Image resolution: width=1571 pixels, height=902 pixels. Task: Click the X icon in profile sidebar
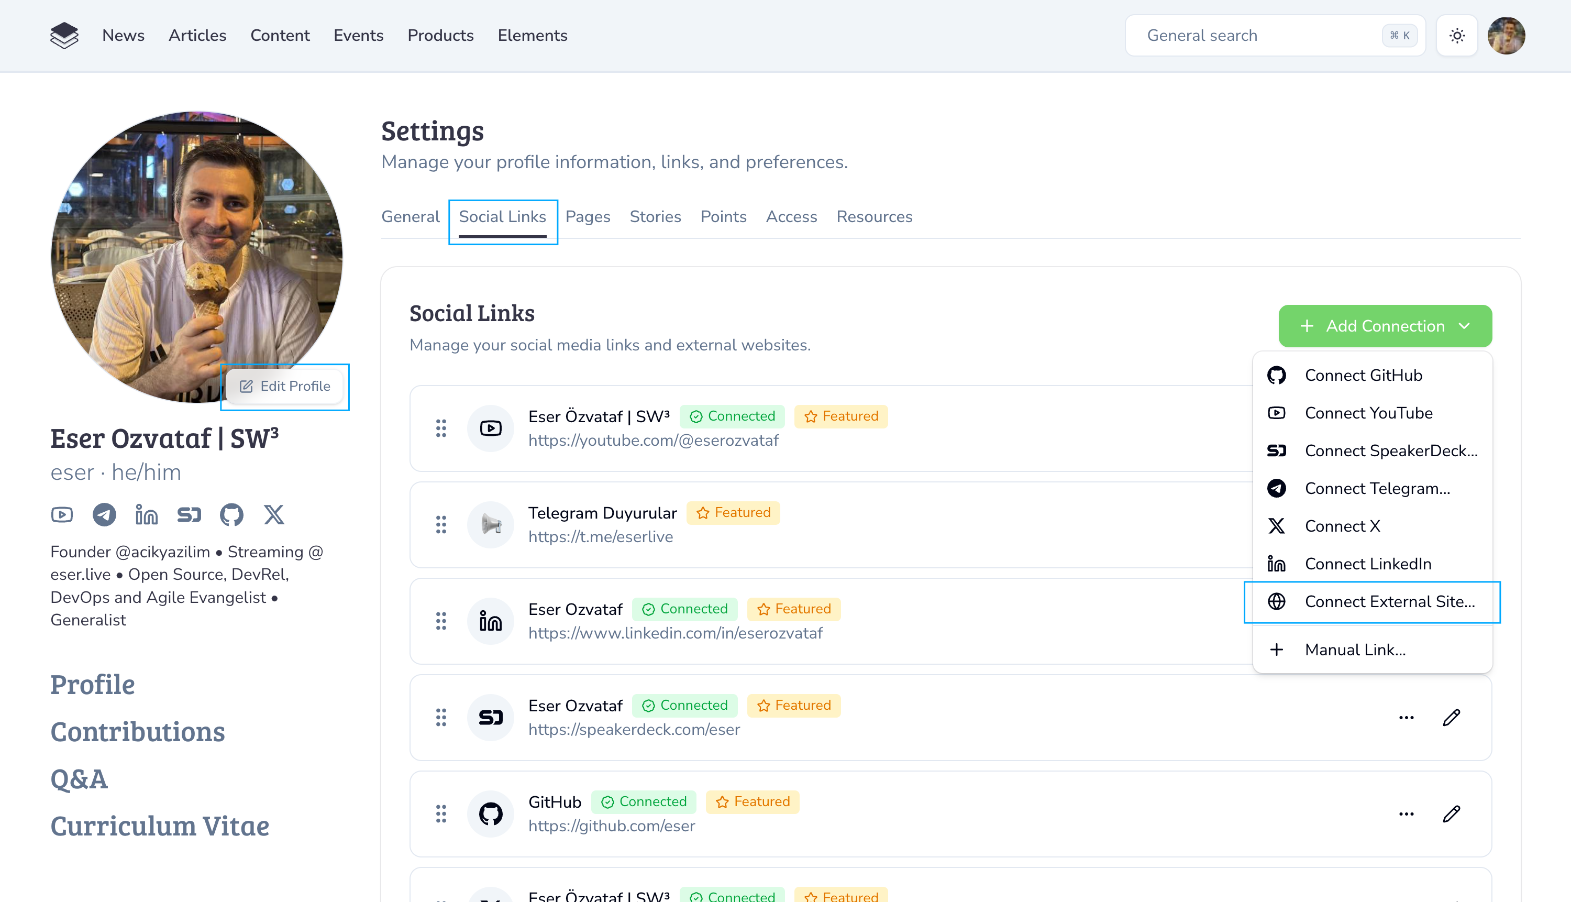(274, 515)
